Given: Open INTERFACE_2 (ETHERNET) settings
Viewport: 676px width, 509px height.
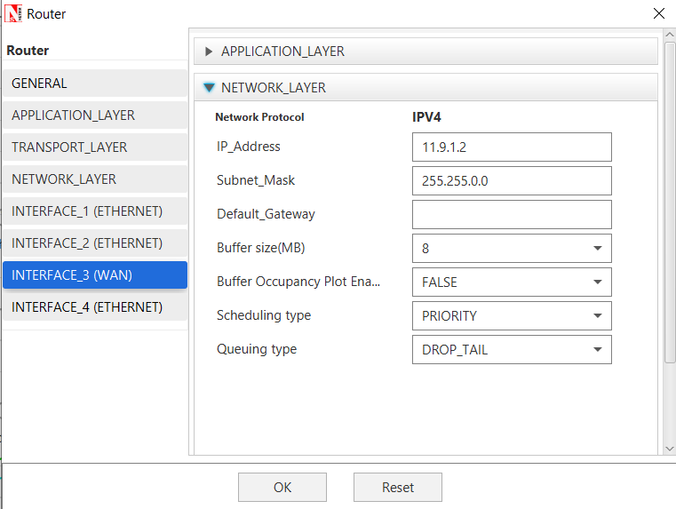Looking at the screenshot, I should tap(94, 243).
